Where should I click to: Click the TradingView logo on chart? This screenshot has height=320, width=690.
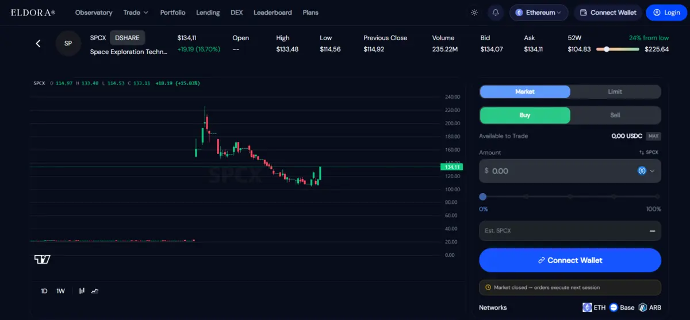(42, 259)
